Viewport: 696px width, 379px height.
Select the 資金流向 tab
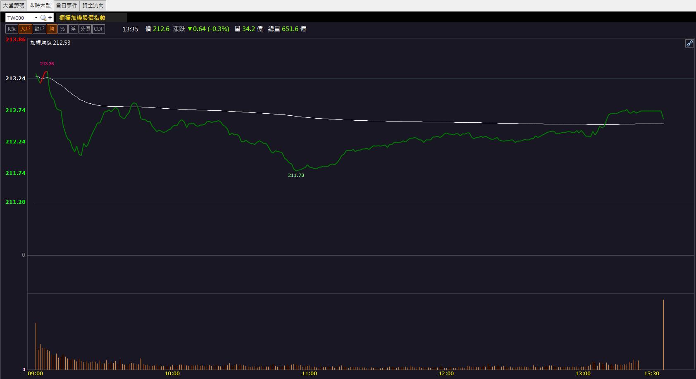coord(93,5)
